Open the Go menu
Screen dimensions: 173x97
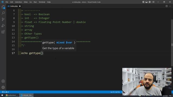point(31,2)
